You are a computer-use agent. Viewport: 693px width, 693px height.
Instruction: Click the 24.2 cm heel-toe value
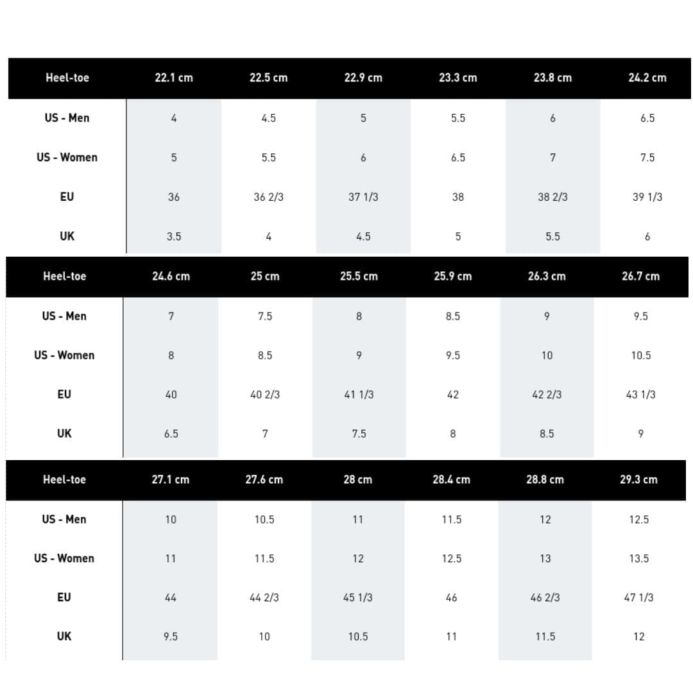click(647, 78)
